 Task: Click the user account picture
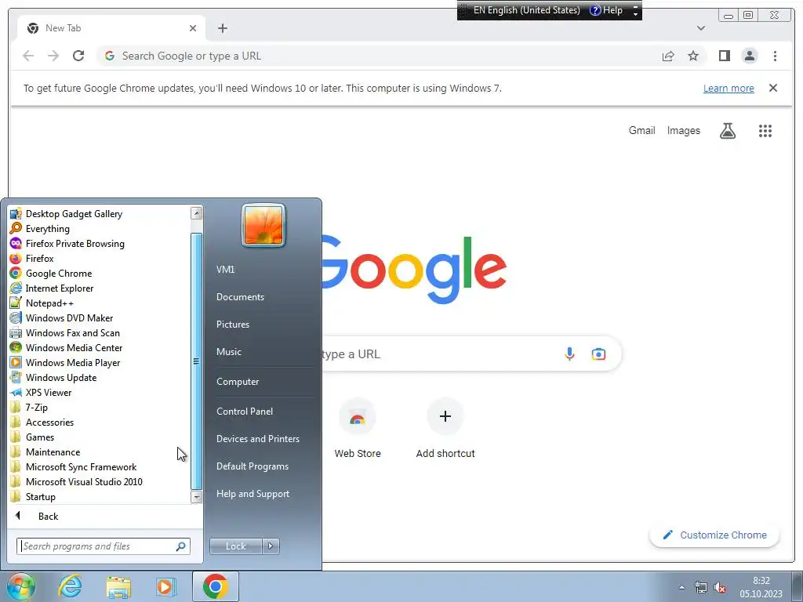click(x=263, y=225)
